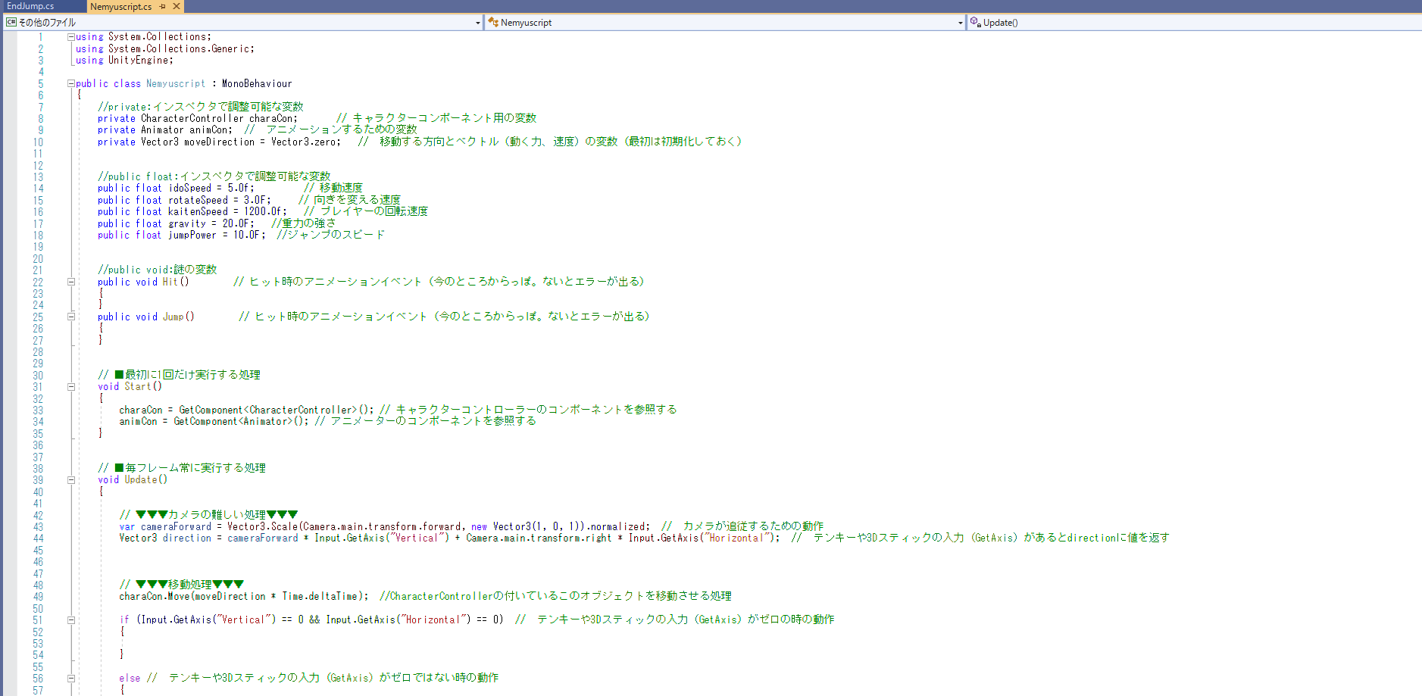Screen dimensions: 1422x696
Task: Open the Nemyuscript class selector dropdown
Action: [x=959, y=23]
